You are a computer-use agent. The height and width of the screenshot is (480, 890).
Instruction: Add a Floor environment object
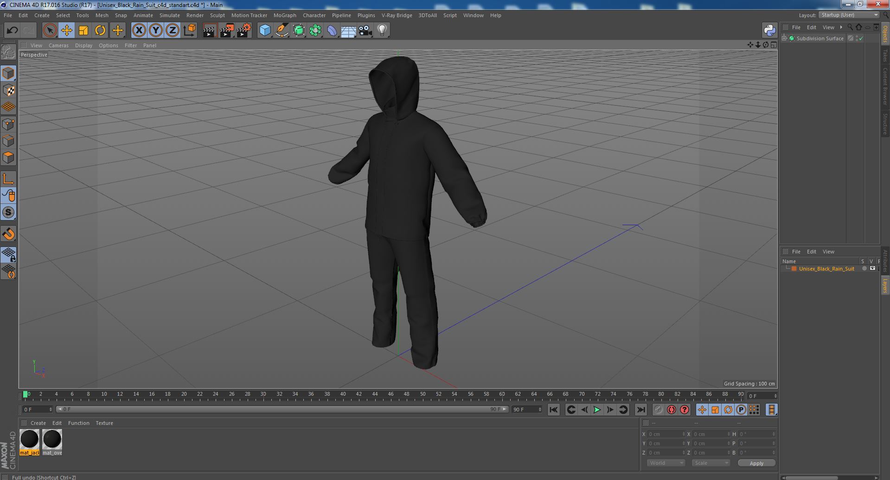click(348, 31)
